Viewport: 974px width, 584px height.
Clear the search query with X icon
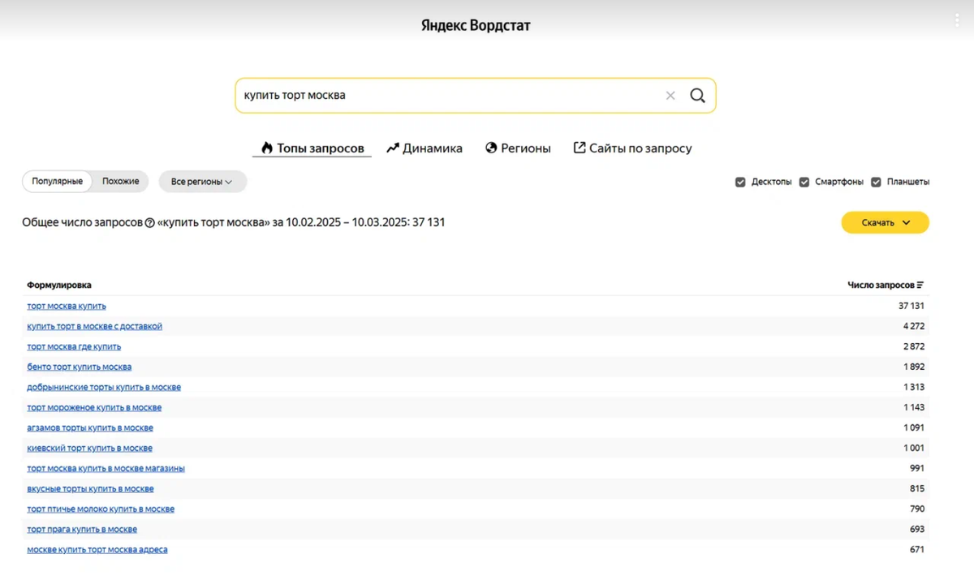click(x=670, y=96)
